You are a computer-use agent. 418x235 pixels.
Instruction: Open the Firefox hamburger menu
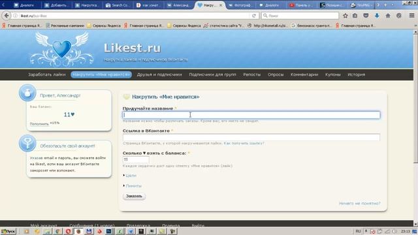[412, 16]
